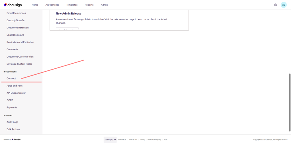Open the Agreements menu item
Screen dimensions: 291x145
pos(52,5)
